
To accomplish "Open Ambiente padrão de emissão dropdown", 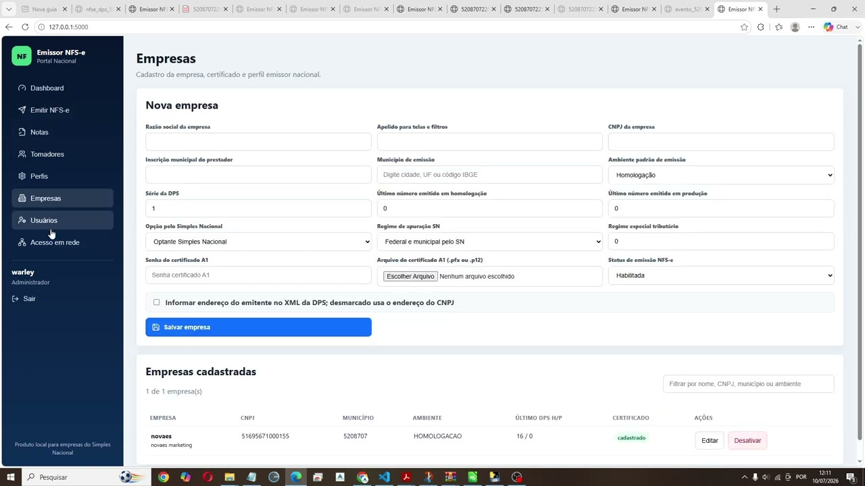I will pos(721,175).
